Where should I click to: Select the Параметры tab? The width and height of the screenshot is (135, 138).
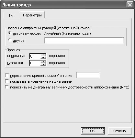(x=32, y=15)
